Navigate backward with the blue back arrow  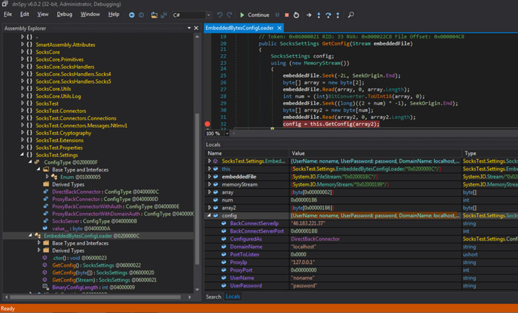[131, 15]
